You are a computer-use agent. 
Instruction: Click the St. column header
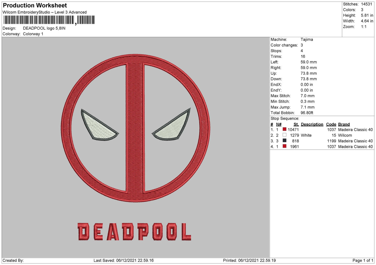(296, 124)
